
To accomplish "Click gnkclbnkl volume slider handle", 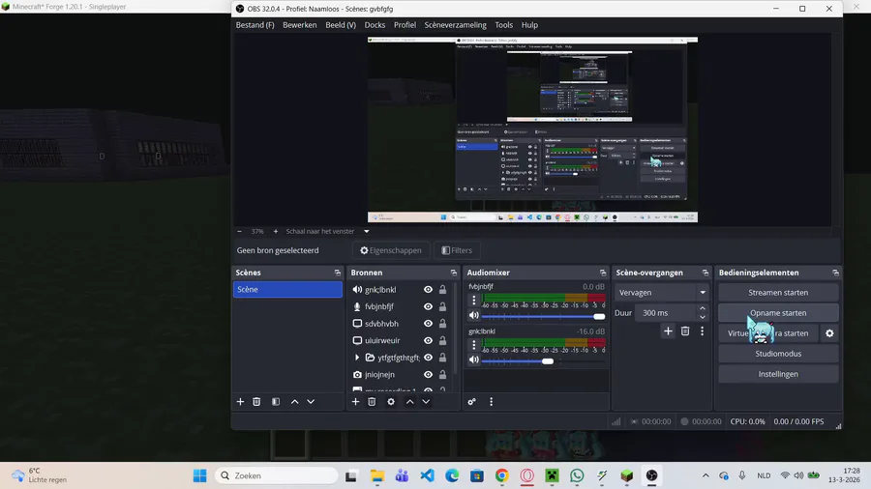I will point(548,360).
